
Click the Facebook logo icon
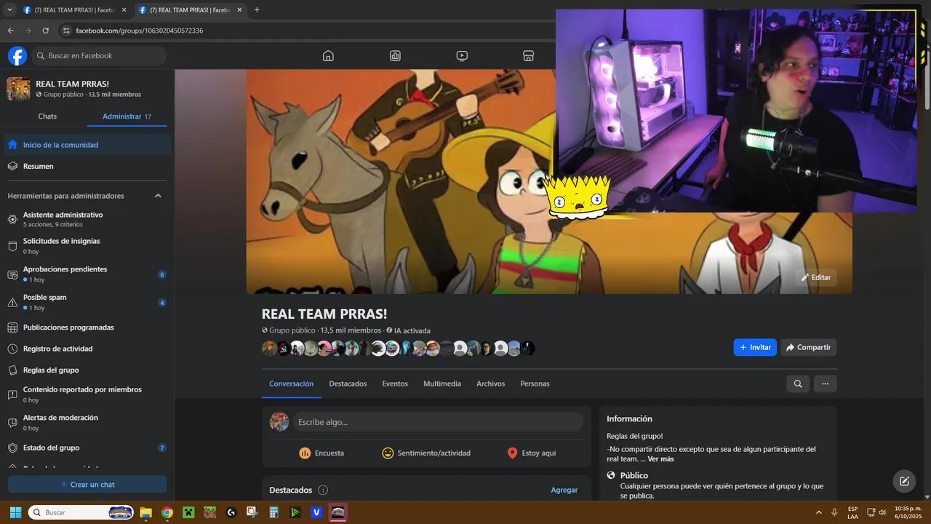17,56
